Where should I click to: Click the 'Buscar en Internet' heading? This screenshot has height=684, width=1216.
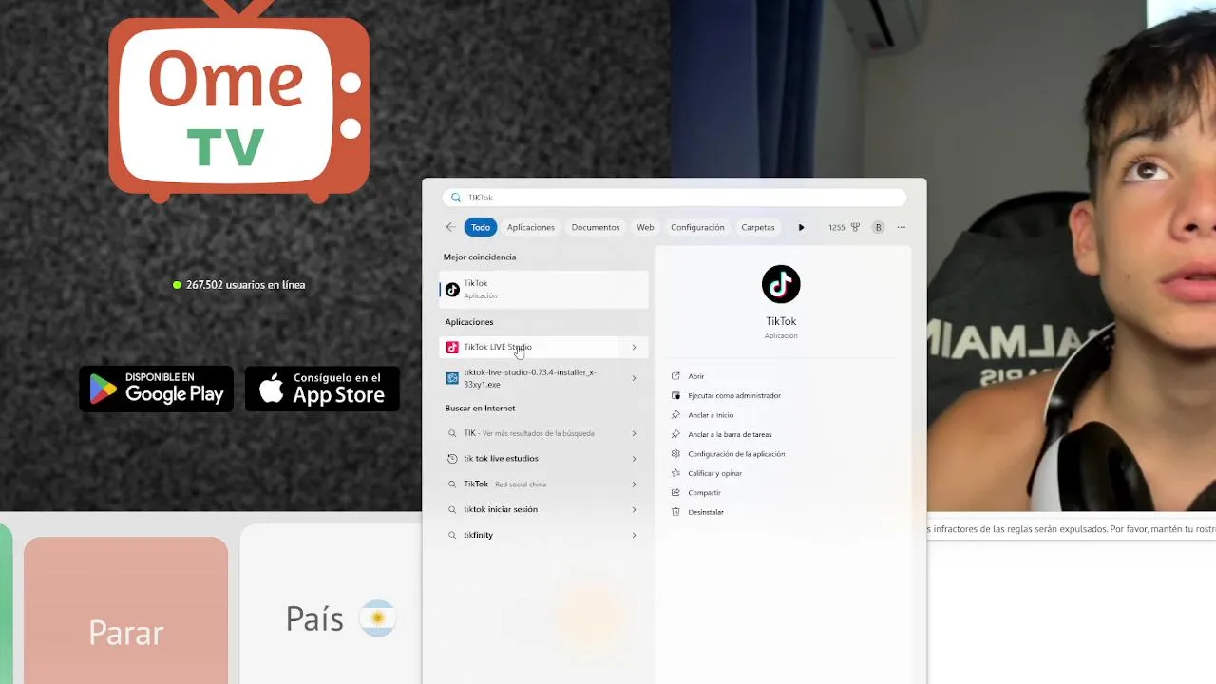pyautogui.click(x=480, y=408)
